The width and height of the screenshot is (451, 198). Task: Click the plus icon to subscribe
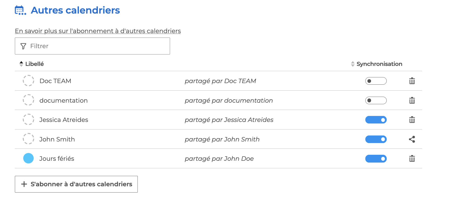tap(24, 184)
